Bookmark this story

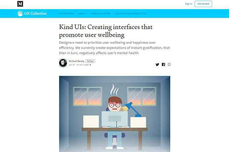169,64
